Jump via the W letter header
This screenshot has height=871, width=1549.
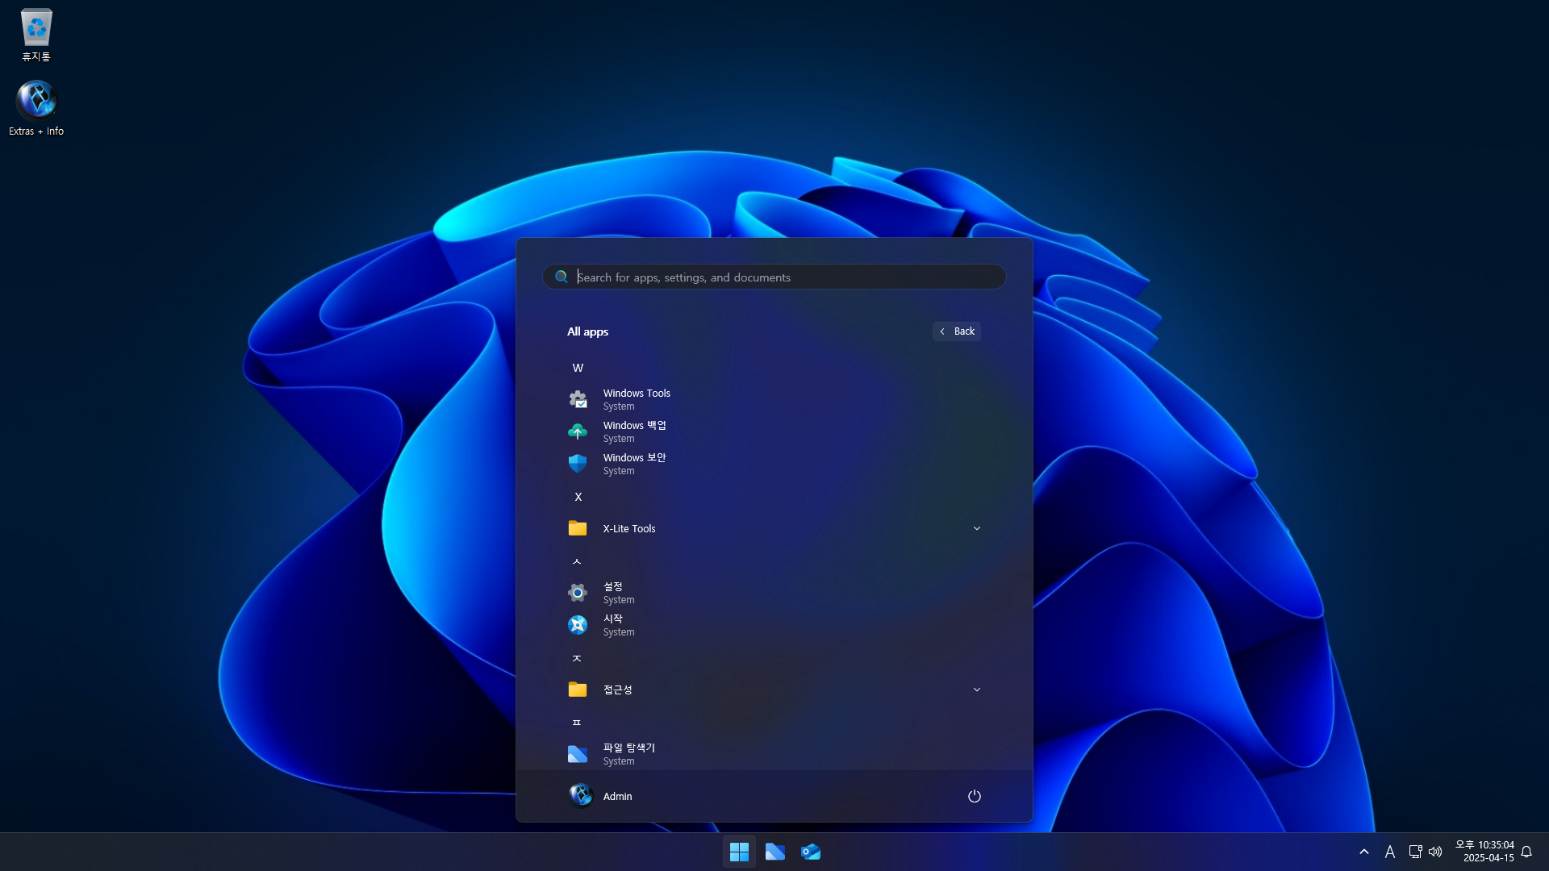click(578, 368)
